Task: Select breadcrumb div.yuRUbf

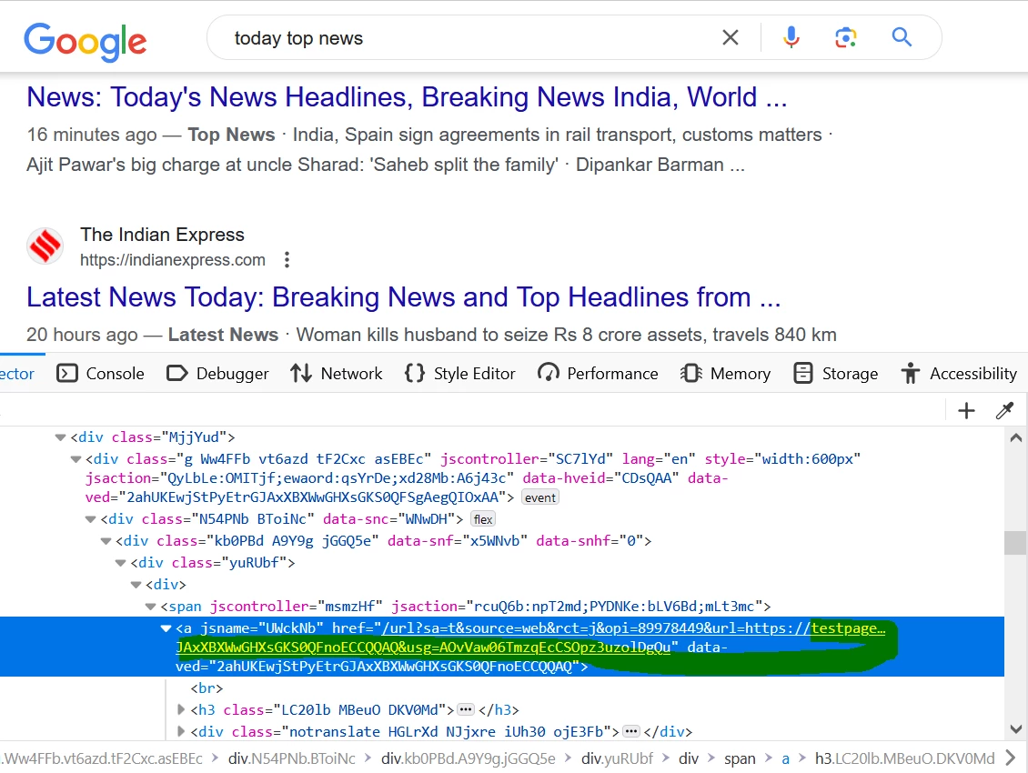Action: (617, 758)
